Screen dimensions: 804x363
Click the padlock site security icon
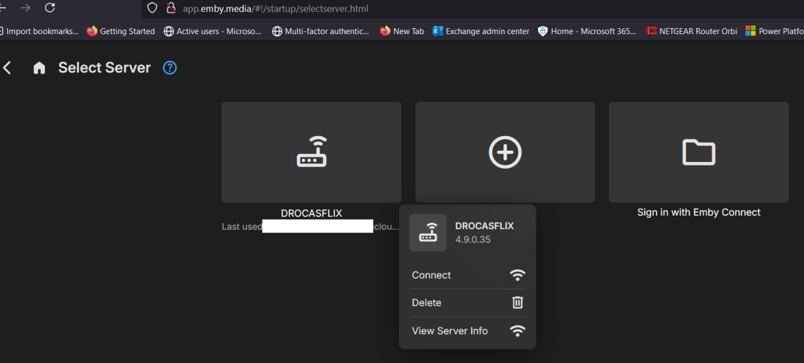[171, 9]
